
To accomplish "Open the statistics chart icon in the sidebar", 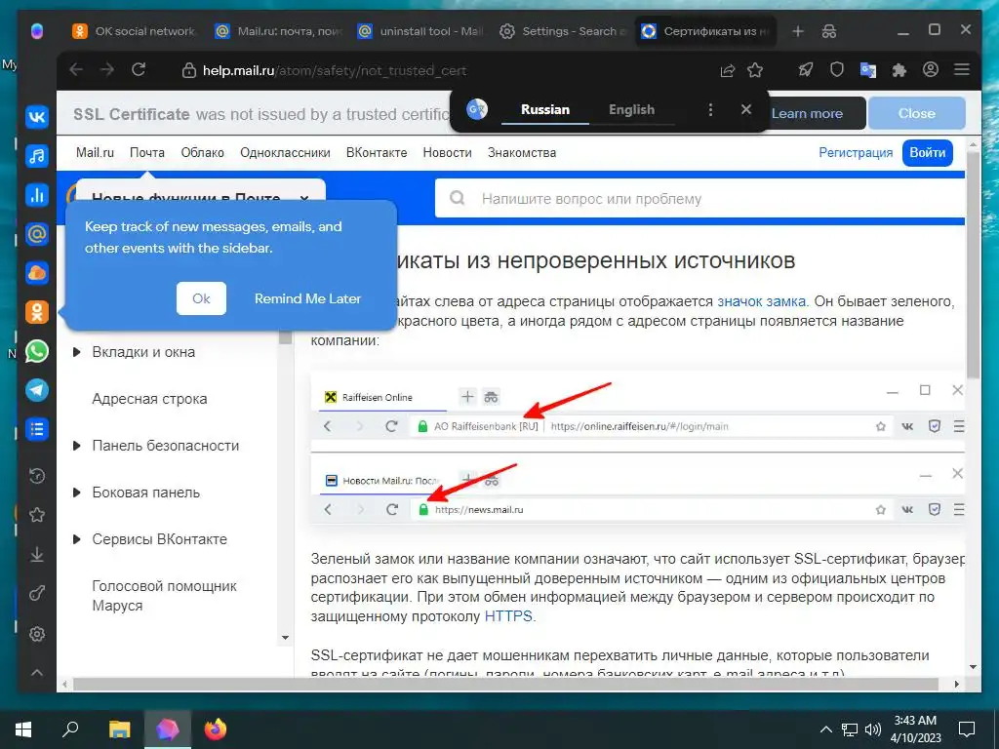I will [37, 195].
